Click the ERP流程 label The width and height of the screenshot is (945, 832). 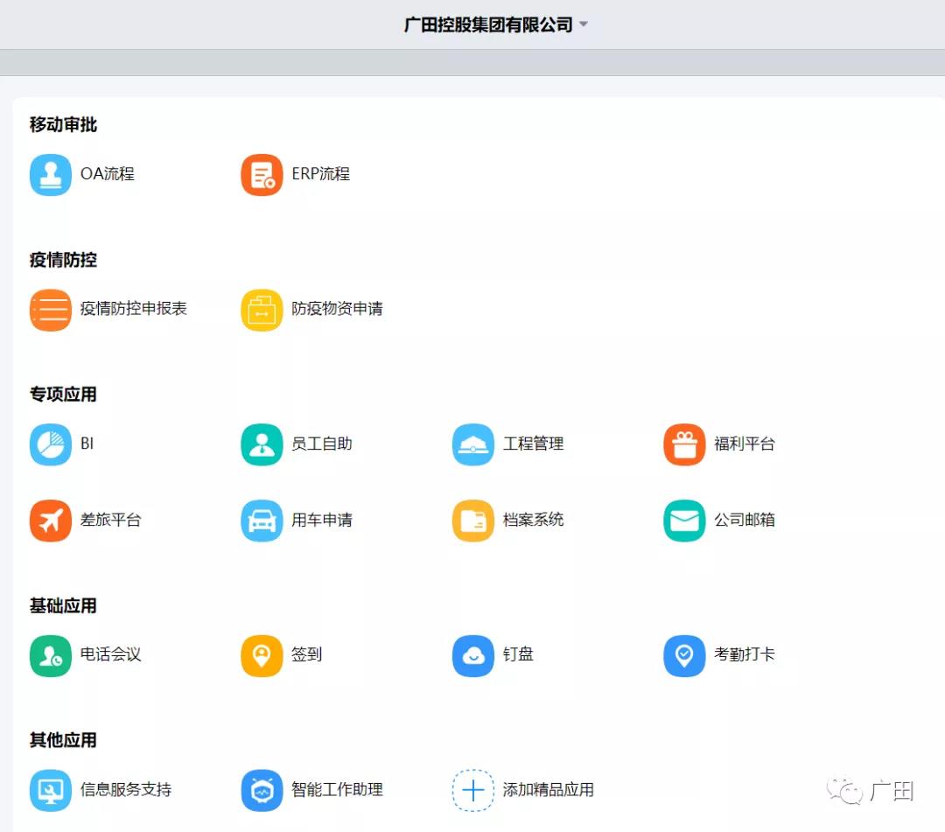(320, 174)
